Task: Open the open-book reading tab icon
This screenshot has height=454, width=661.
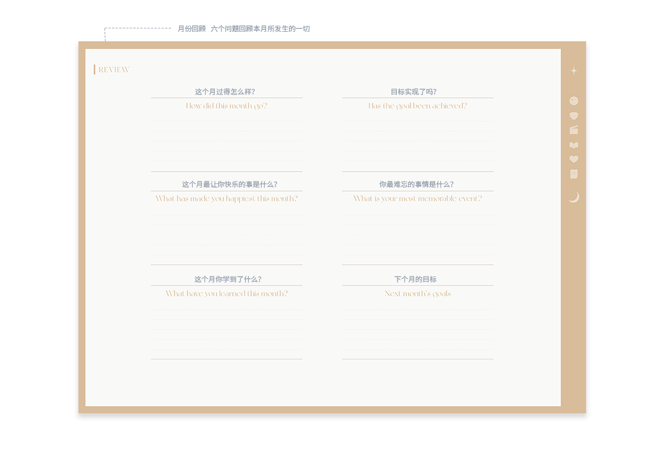Action: 574,145
